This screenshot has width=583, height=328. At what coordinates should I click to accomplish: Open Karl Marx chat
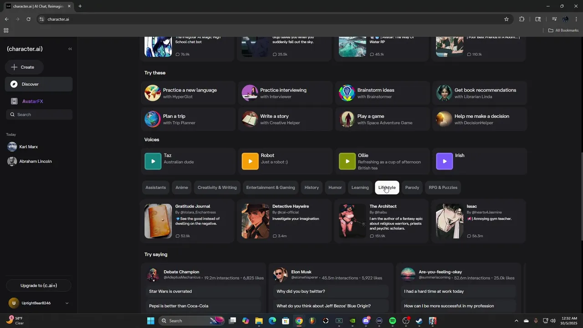pyautogui.click(x=39, y=147)
